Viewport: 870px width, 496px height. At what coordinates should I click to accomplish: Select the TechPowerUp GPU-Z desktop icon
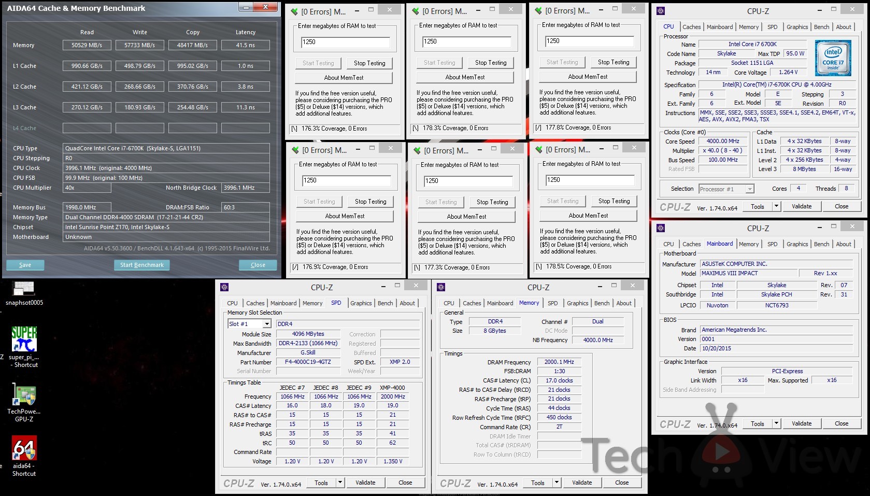(x=24, y=403)
